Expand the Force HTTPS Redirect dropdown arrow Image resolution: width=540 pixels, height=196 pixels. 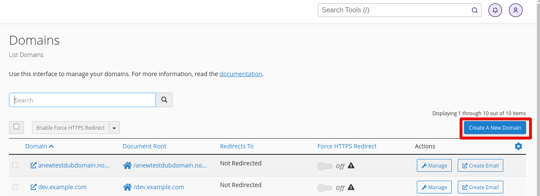click(x=114, y=128)
